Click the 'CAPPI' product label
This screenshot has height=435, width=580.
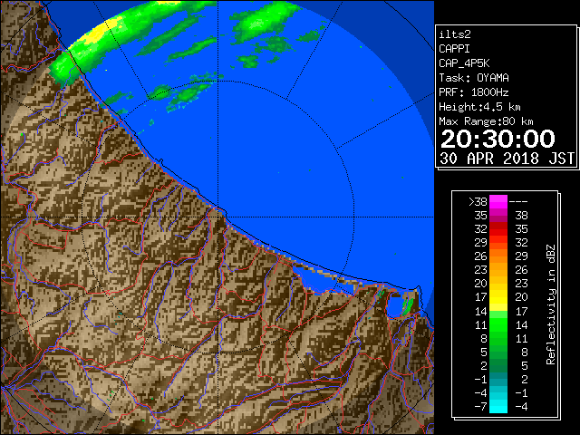454,49
